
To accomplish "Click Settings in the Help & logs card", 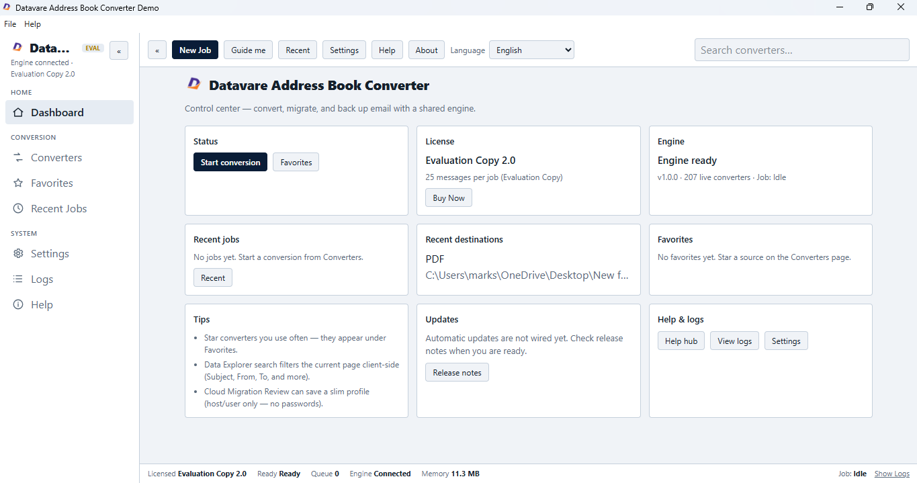I will pos(786,341).
